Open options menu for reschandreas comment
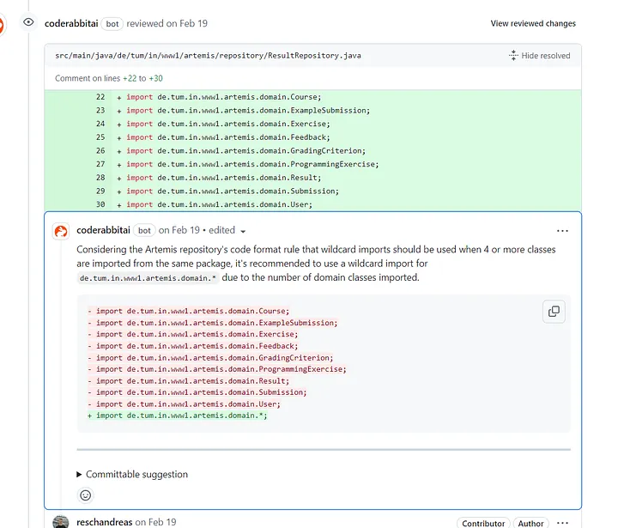 562,523
